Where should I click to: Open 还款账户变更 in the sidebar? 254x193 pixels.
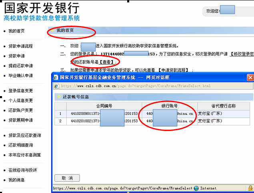click(x=20, y=110)
